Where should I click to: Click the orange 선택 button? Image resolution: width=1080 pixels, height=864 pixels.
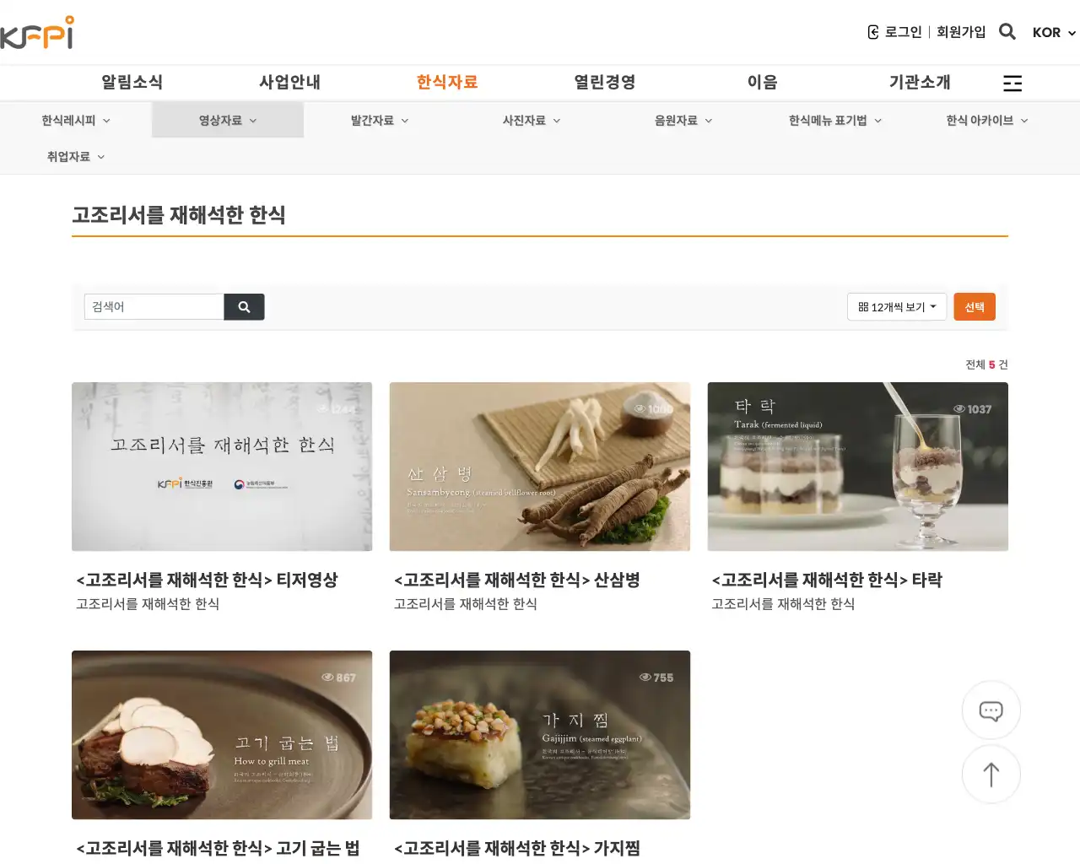pos(975,306)
